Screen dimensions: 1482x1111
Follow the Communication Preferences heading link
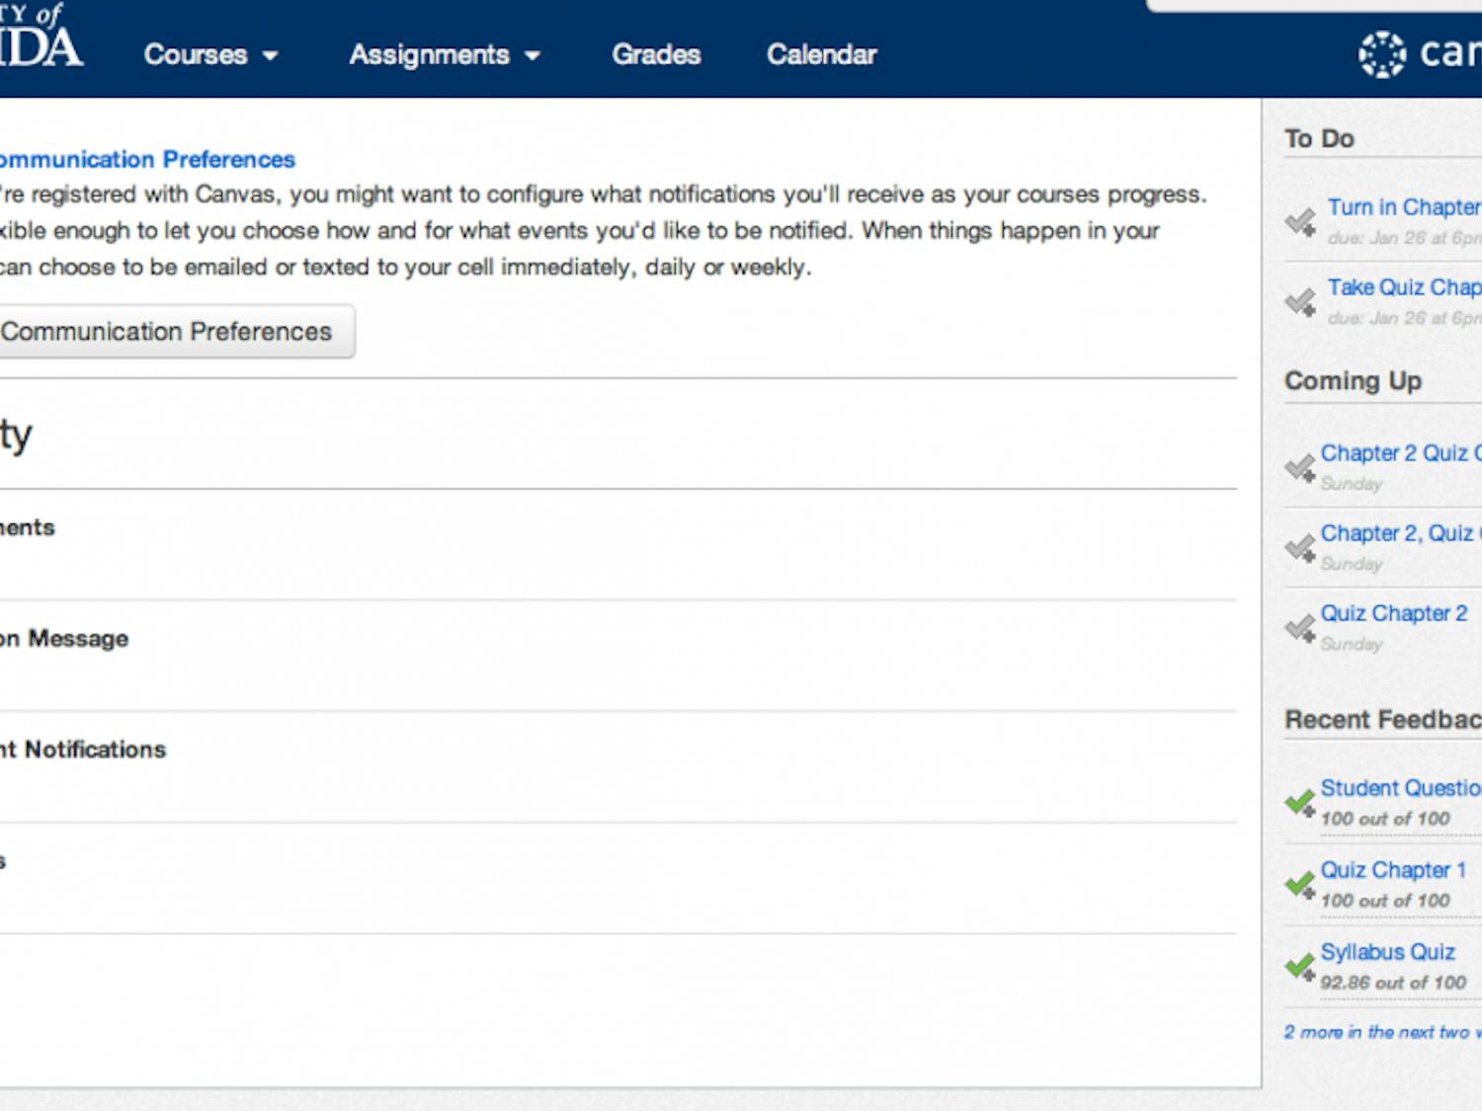click(146, 159)
